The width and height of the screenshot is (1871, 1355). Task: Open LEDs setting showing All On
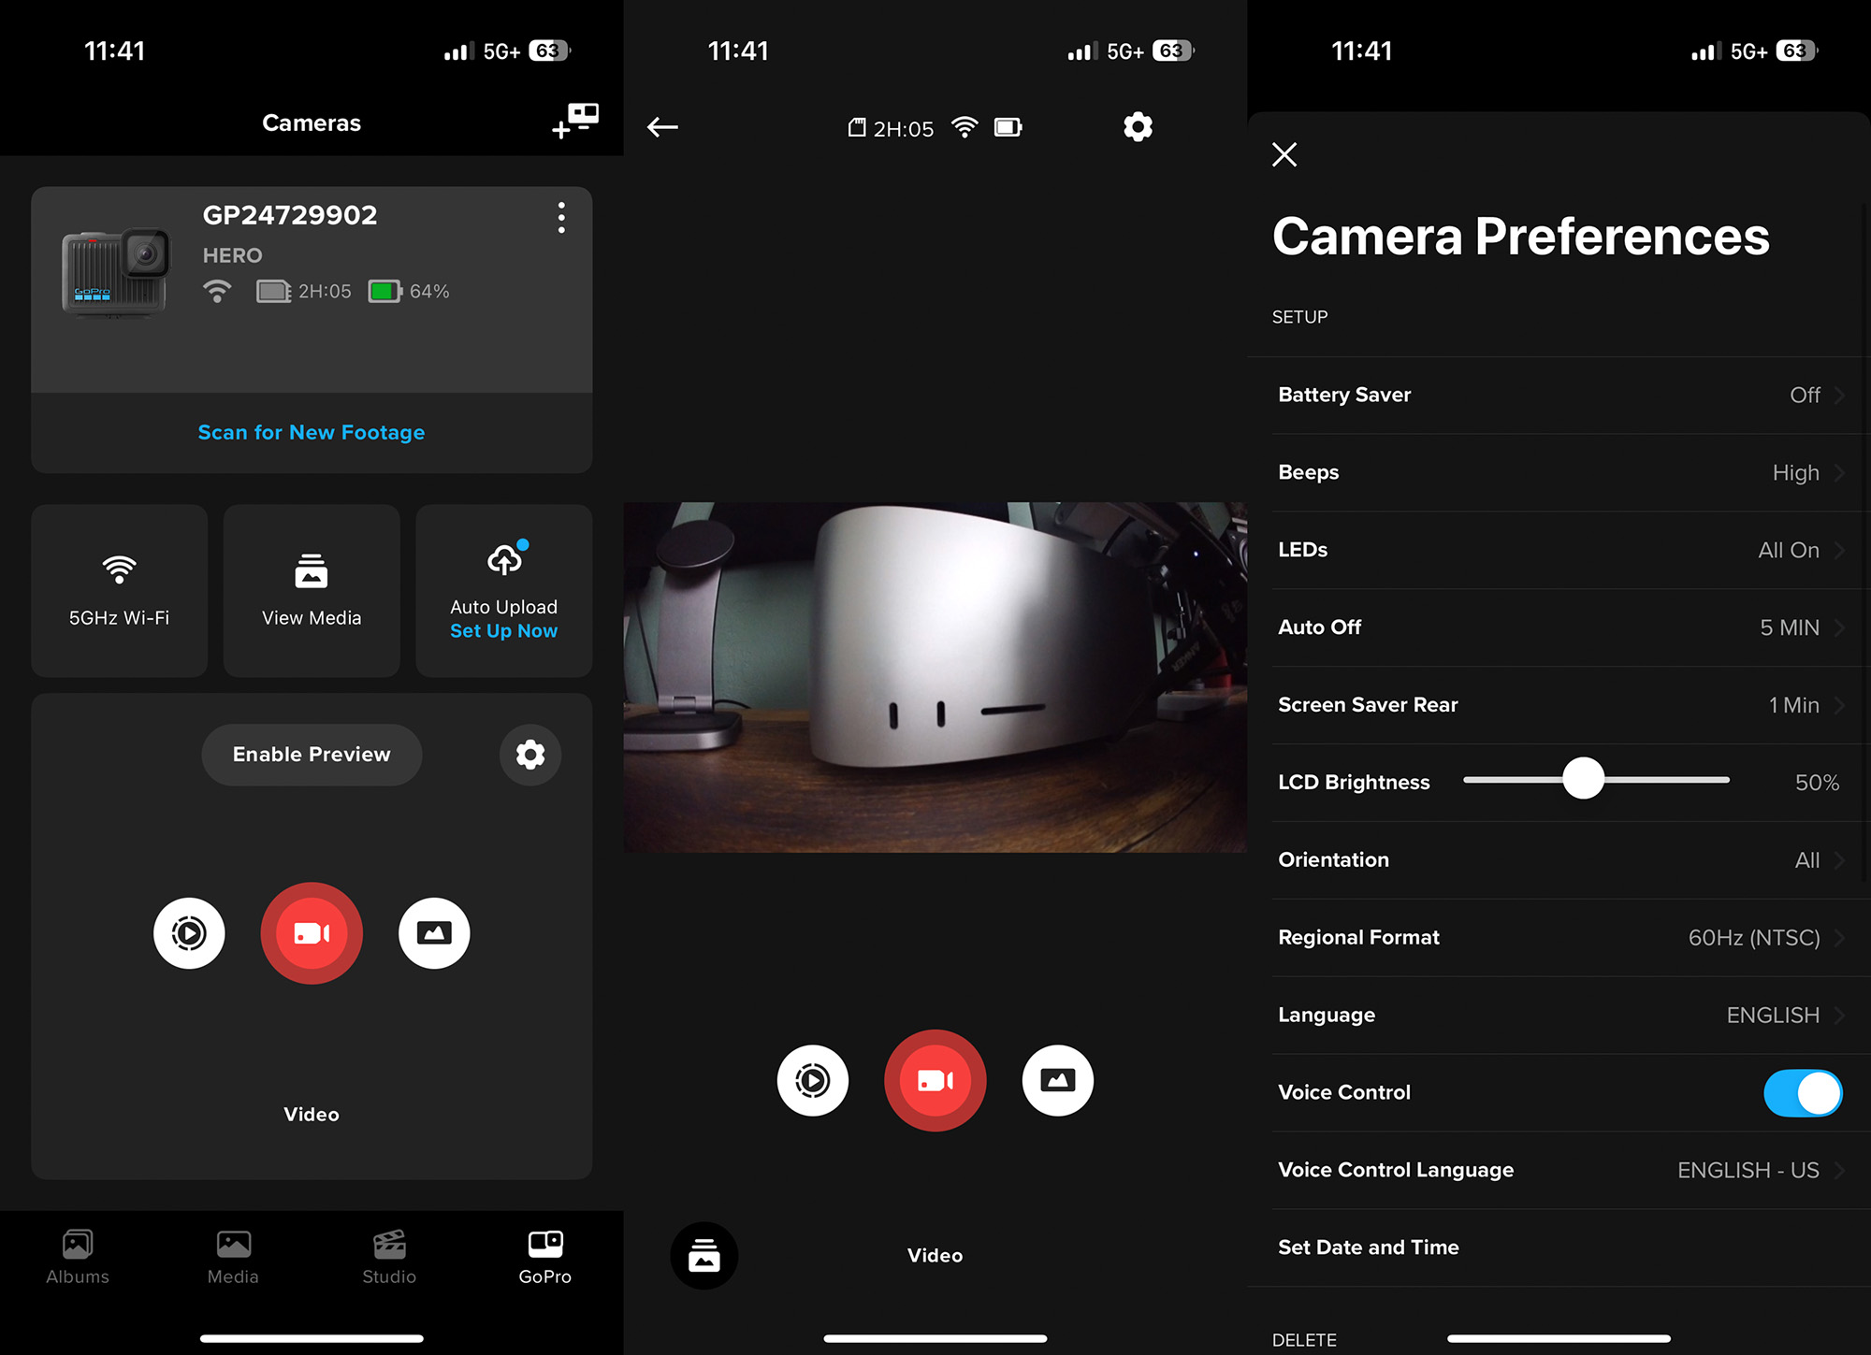pos(1559,550)
